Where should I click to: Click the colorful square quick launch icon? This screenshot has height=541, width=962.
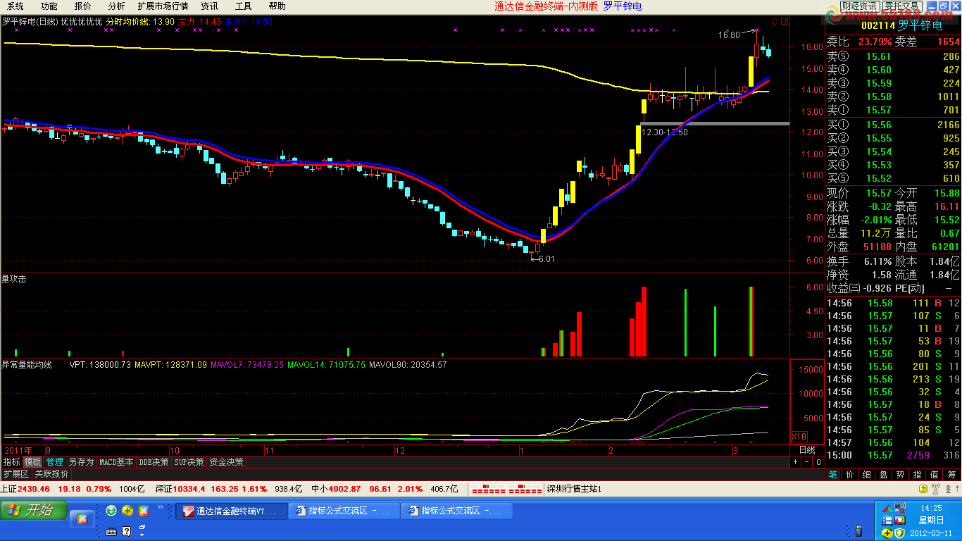click(x=144, y=511)
